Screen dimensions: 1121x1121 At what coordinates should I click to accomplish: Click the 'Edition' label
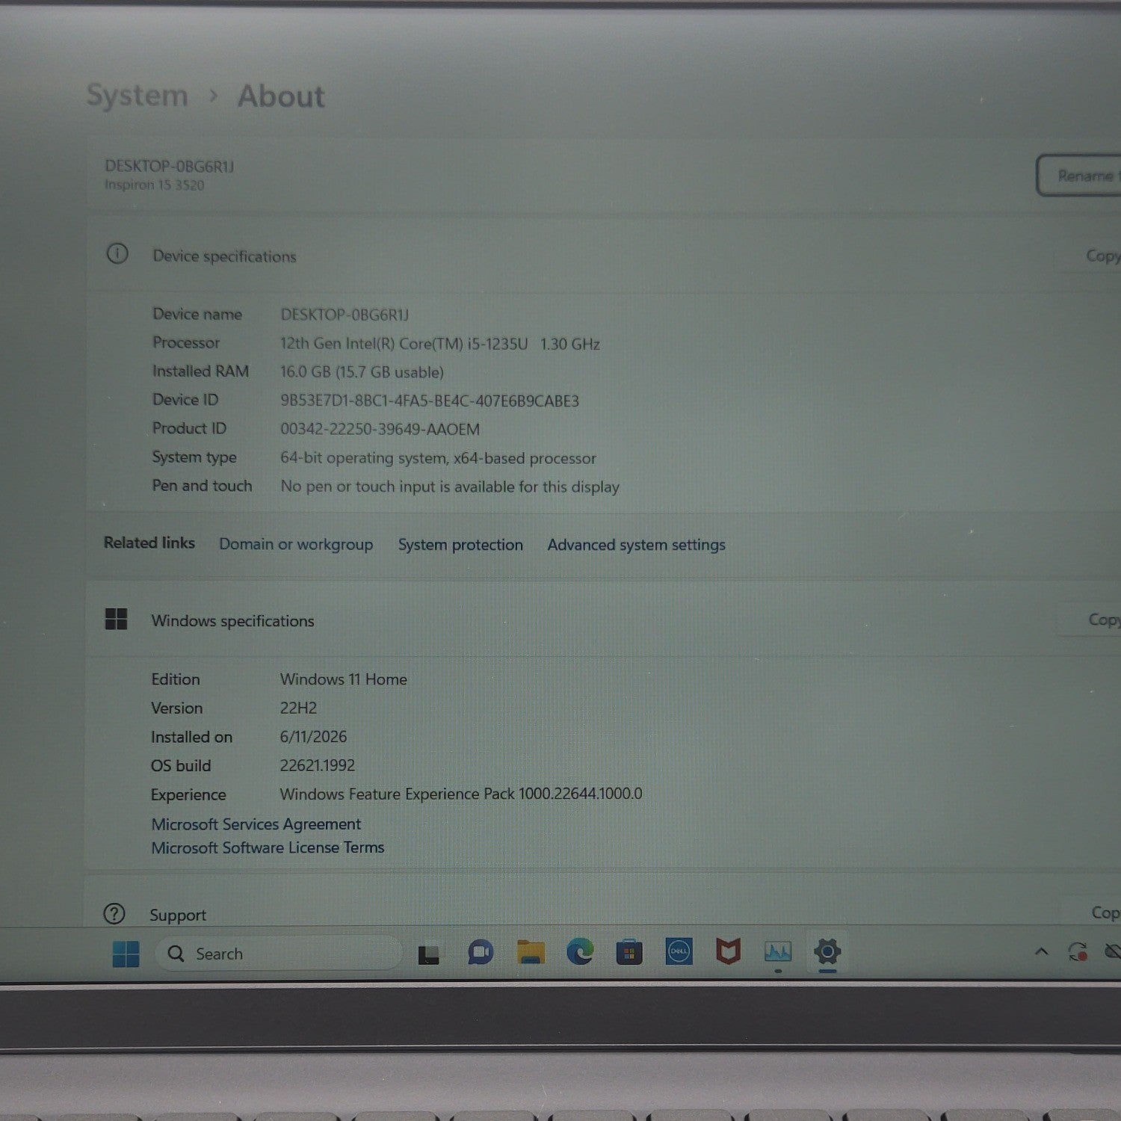click(176, 679)
